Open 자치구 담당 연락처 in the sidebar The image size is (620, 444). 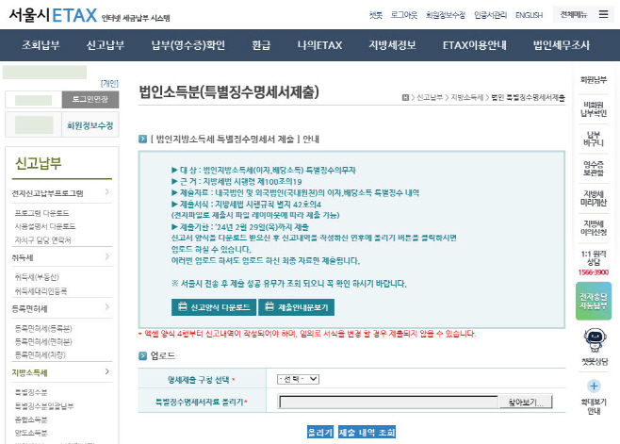click(42, 239)
